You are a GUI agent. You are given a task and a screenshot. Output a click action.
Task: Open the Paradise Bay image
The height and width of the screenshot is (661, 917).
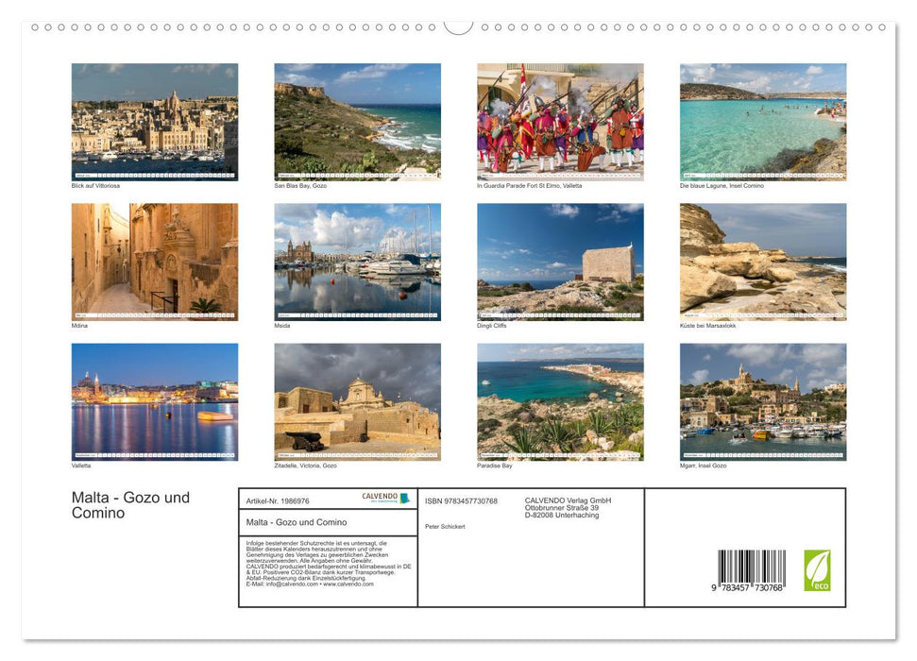coord(559,401)
